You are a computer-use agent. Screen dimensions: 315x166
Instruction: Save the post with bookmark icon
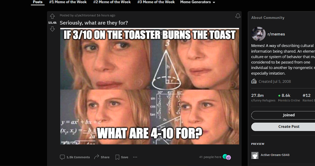122,157
